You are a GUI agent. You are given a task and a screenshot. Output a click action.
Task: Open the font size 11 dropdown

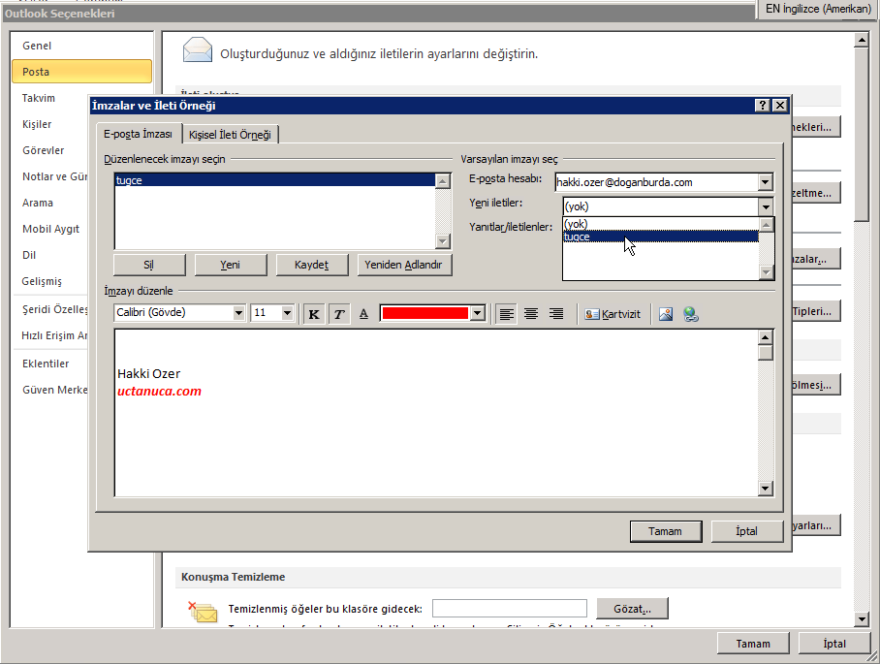287,313
